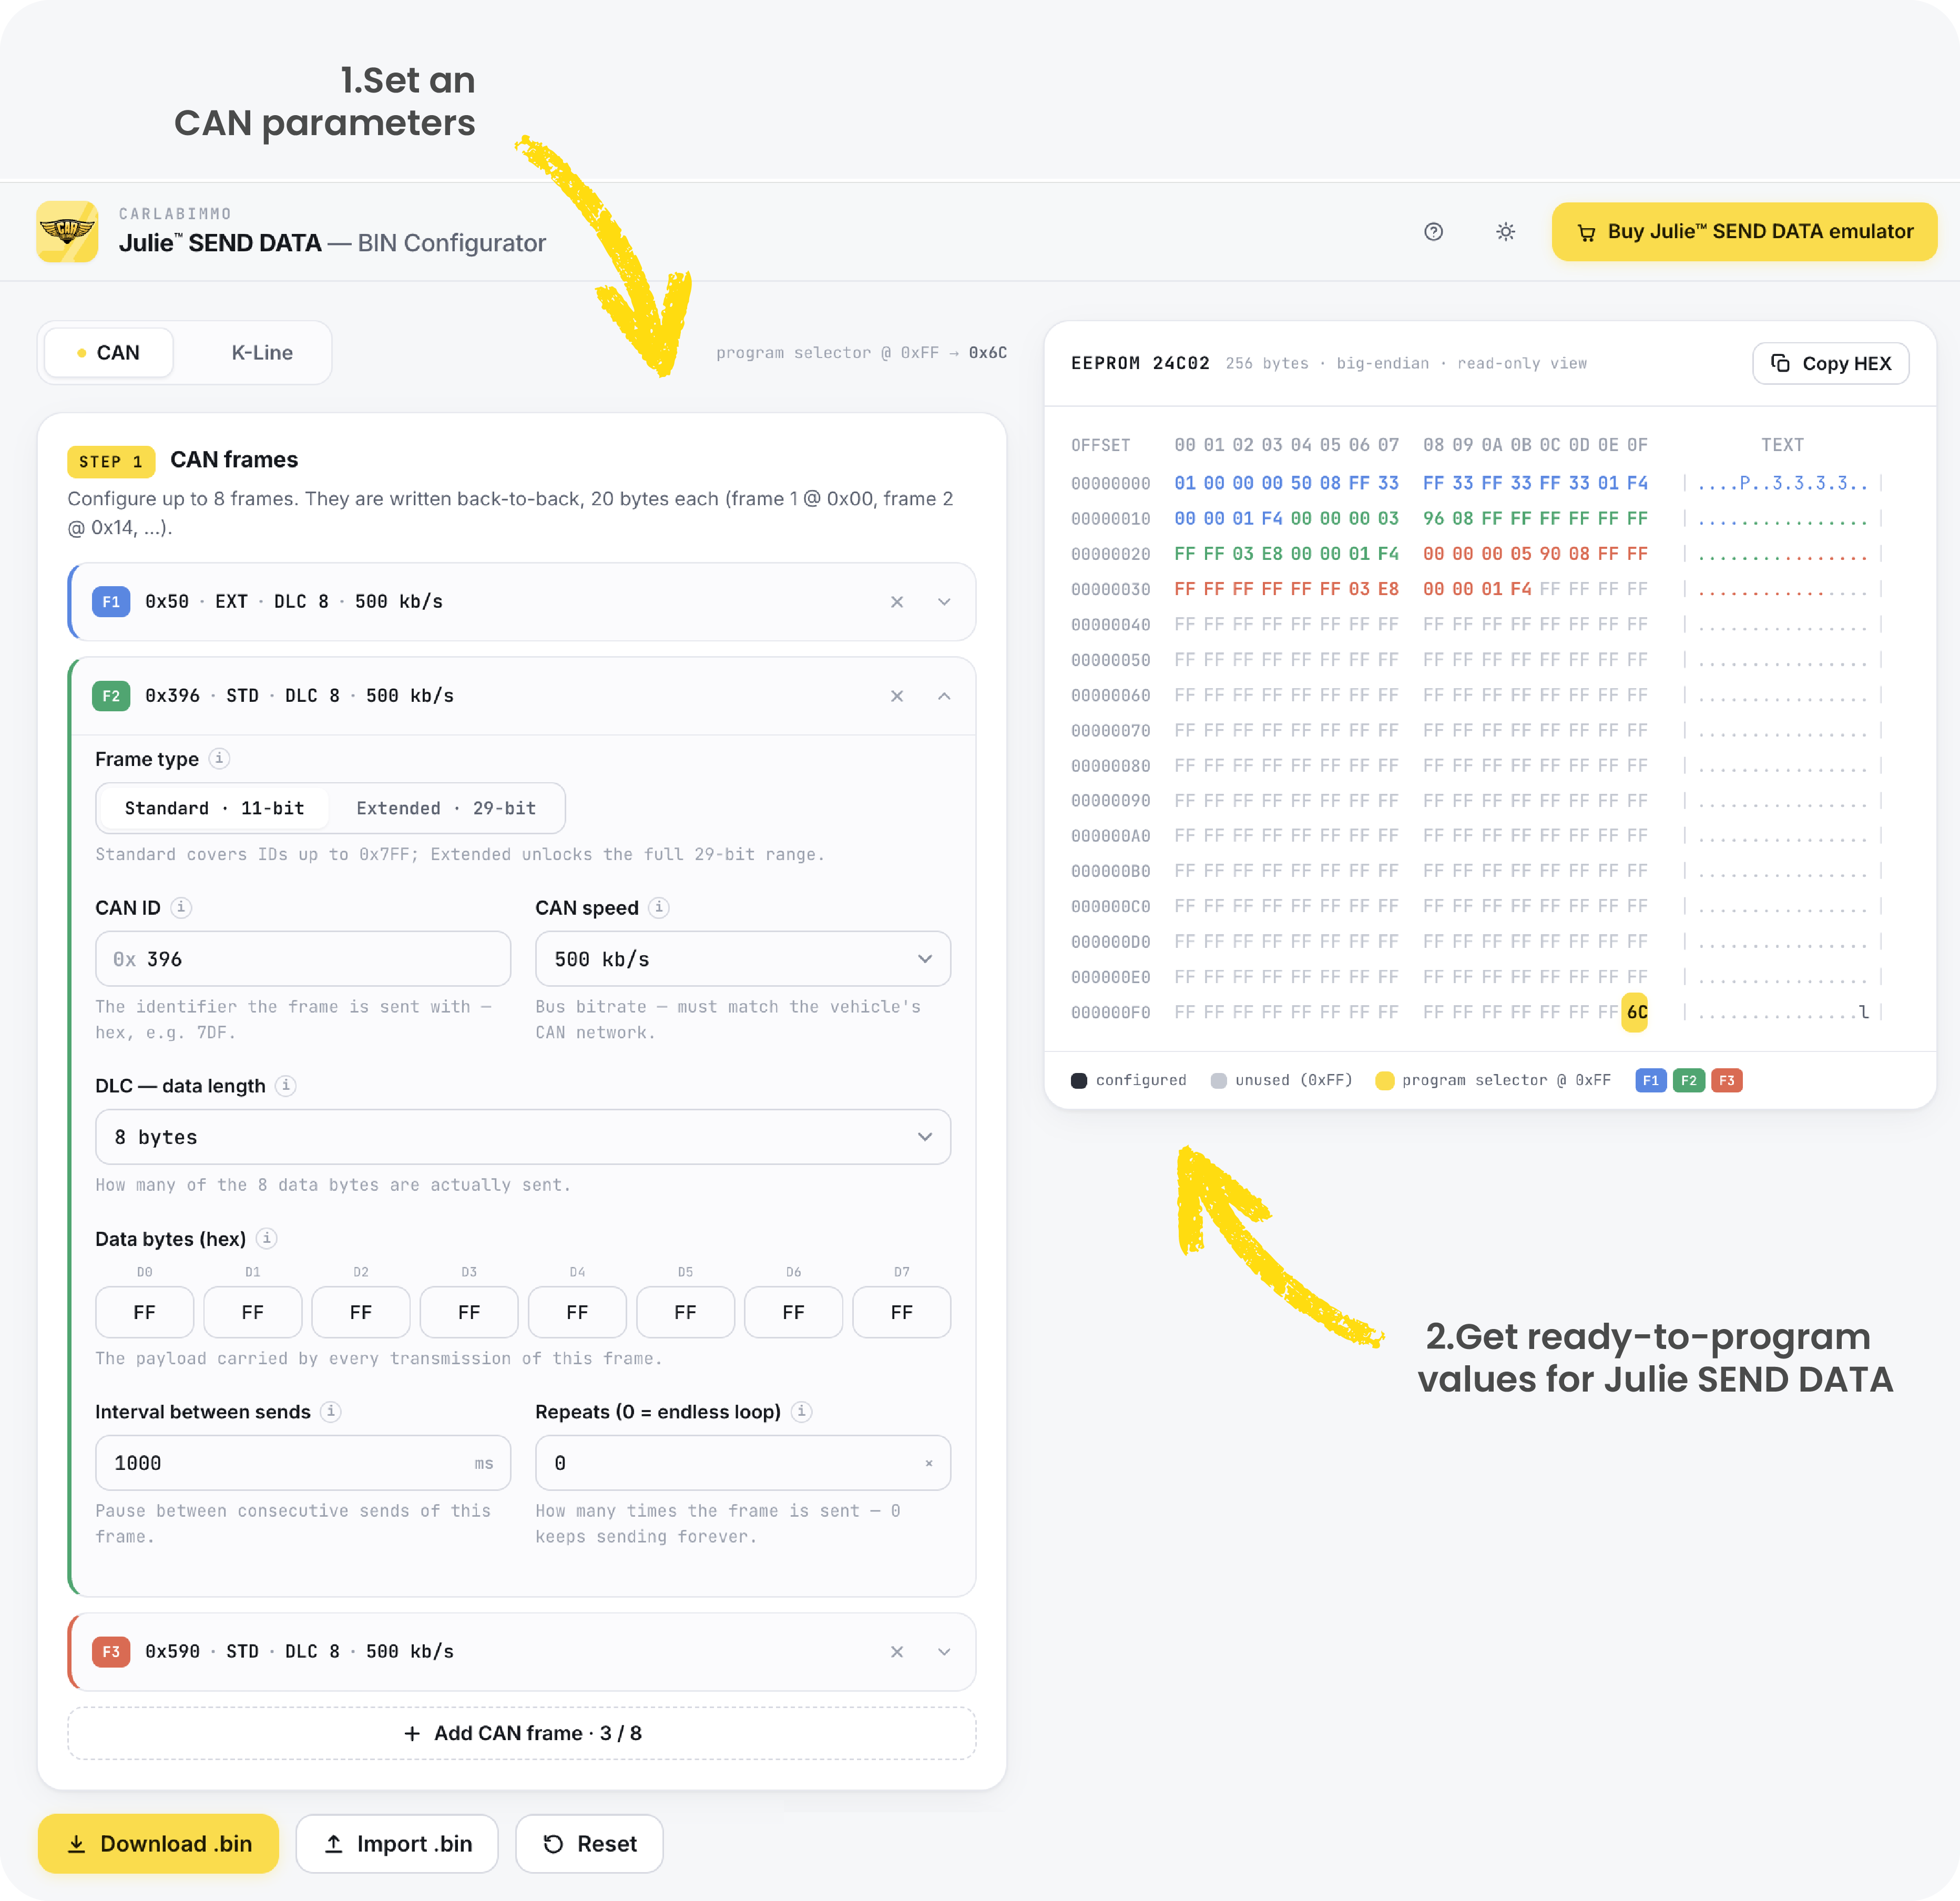Expand the F3 0x590 frame
Screen dimensions: 1960x1901
point(944,1652)
